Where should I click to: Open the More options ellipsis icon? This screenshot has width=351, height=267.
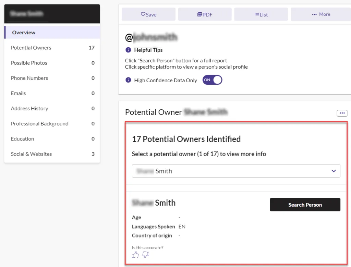click(314, 14)
